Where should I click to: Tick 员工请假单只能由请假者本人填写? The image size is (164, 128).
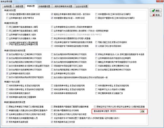click(7, 27)
